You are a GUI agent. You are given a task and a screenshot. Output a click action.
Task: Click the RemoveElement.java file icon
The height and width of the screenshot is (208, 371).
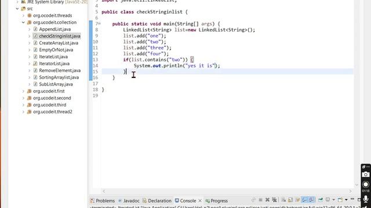(35, 70)
